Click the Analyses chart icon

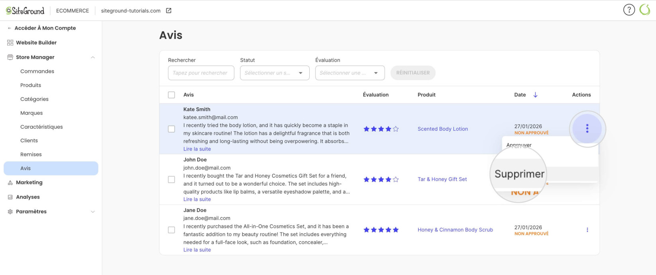tap(10, 197)
